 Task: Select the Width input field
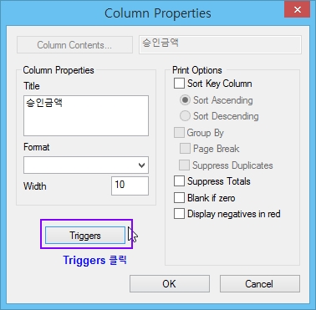[130, 185]
